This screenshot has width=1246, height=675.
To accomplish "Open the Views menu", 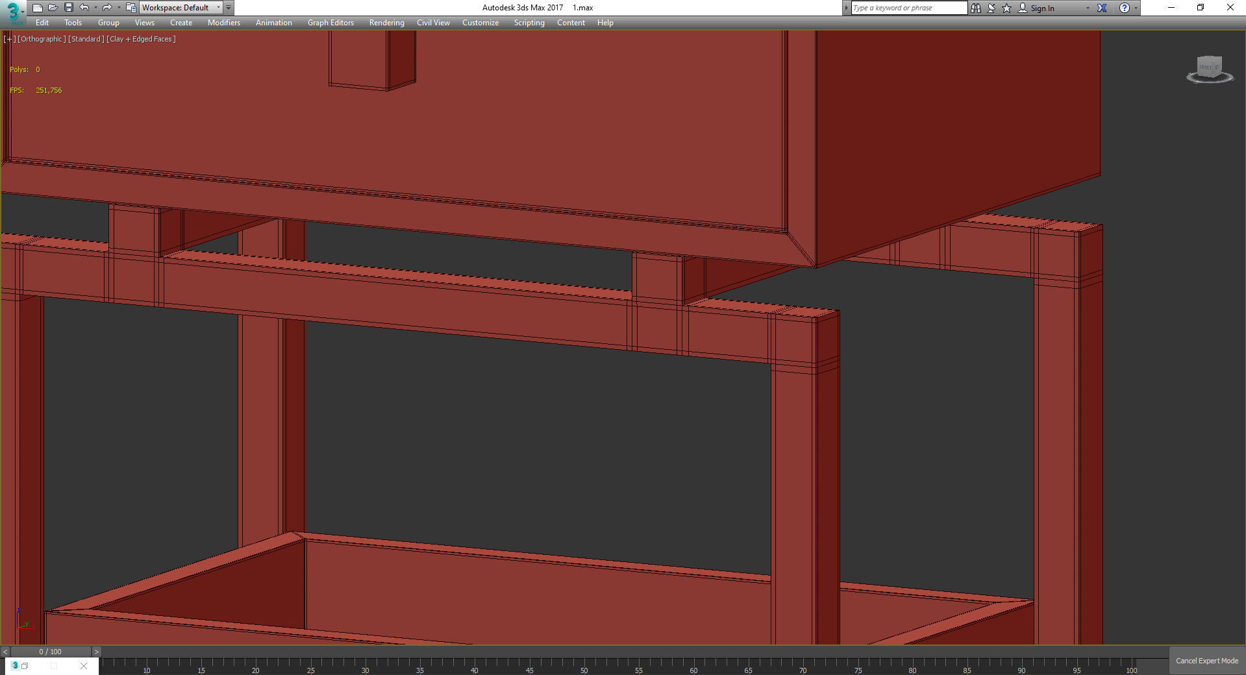I will point(144,23).
